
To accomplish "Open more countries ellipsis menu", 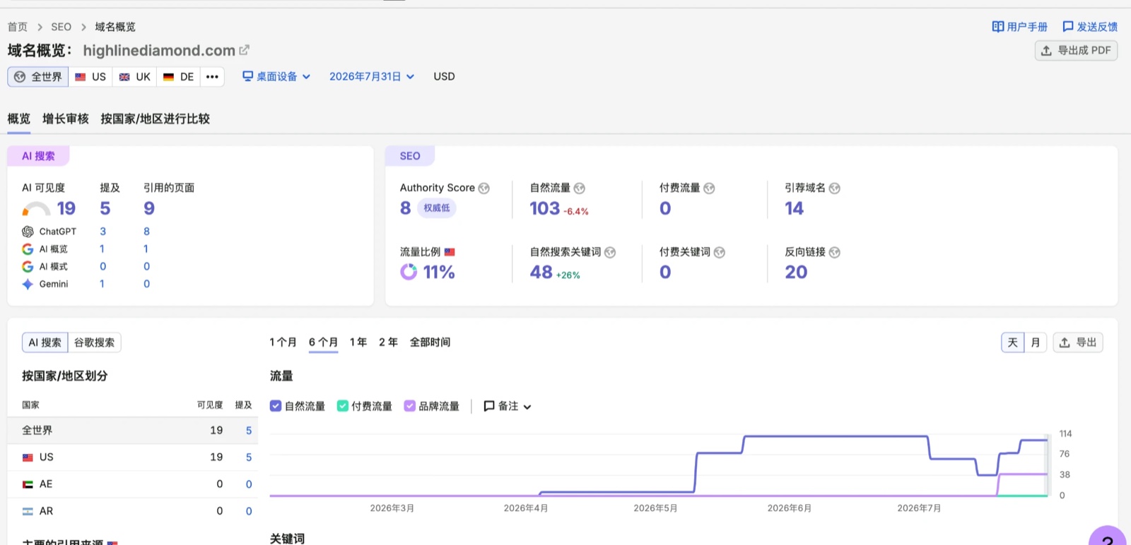I will click(x=212, y=77).
